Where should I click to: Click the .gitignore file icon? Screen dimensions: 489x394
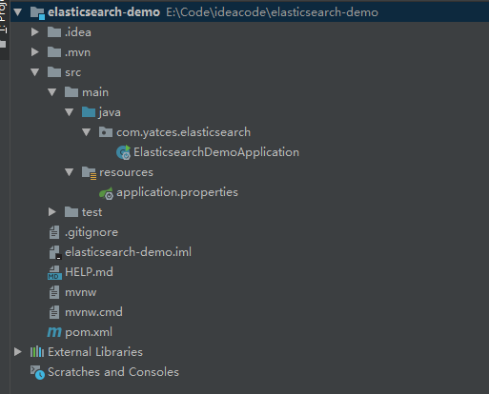54,232
